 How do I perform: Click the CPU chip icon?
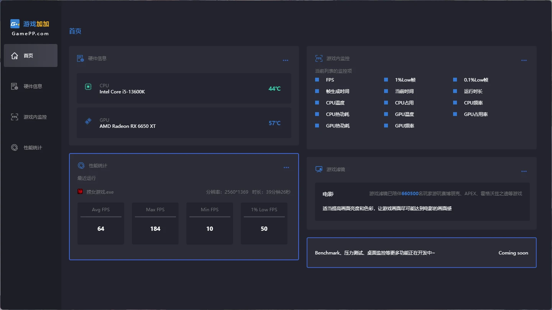pos(88,87)
